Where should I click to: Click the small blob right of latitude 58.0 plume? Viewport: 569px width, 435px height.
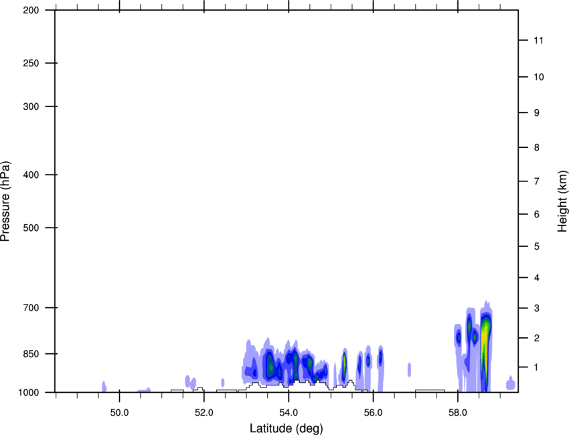point(511,383)
